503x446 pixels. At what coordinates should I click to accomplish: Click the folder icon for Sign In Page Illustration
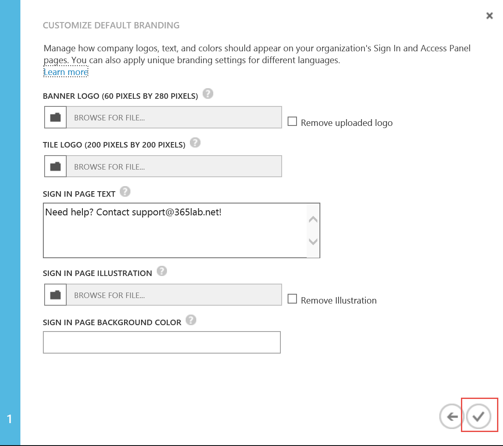pyautogui.click(x=56, y=295)
